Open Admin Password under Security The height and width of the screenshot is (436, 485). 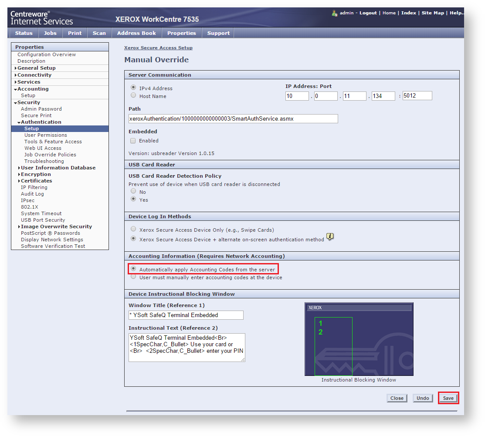point(41,109)
